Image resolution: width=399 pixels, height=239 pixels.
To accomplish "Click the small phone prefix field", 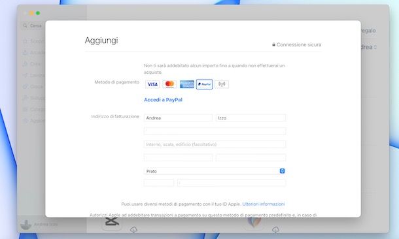I will click(x=159, y=183).
